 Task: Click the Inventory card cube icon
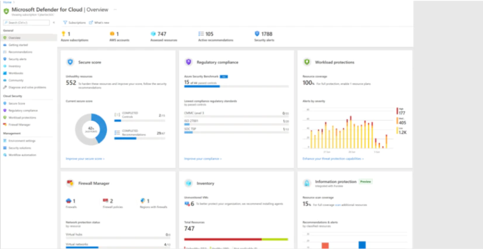point(189,183)
